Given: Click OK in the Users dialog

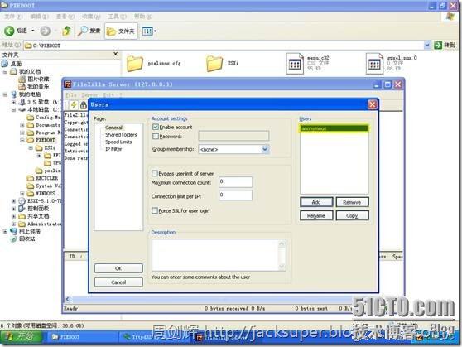Looking at the screenshot, I should [118, 268].
